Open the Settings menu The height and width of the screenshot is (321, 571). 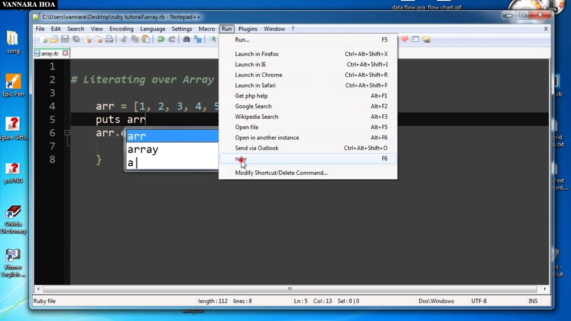(182, 29)
